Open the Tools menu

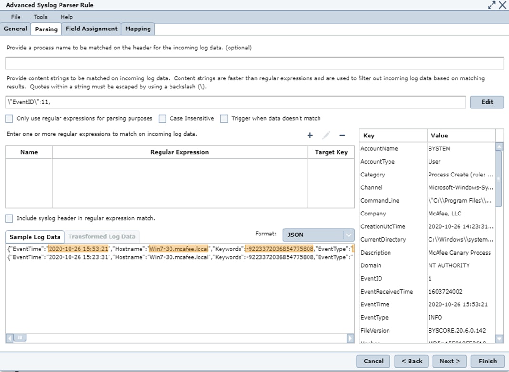click(x=40, y=17)
